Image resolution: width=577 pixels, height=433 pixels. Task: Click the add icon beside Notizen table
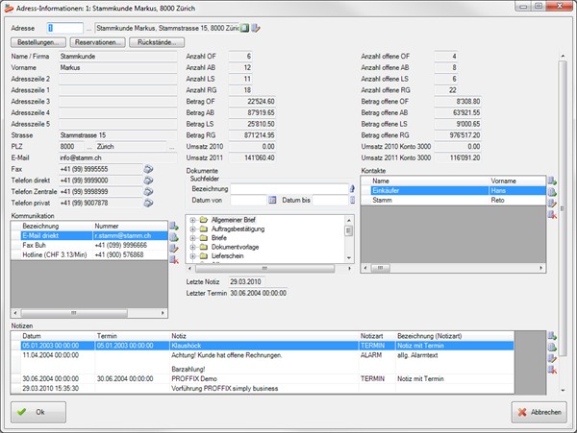click(x=552, y=335)
